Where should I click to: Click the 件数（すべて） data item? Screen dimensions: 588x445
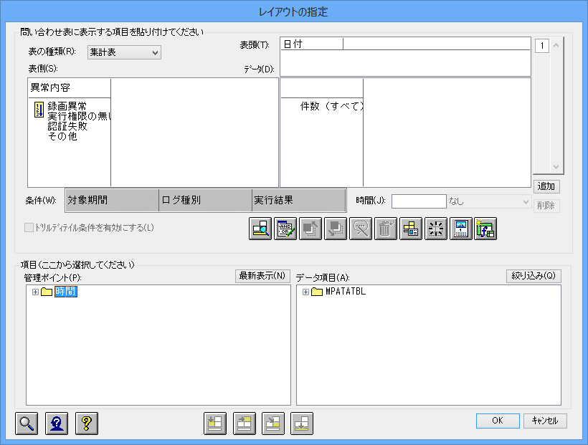[331, 107]
